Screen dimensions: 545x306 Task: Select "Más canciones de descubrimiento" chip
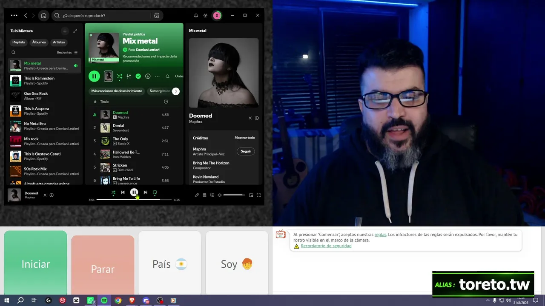point(117,91)
